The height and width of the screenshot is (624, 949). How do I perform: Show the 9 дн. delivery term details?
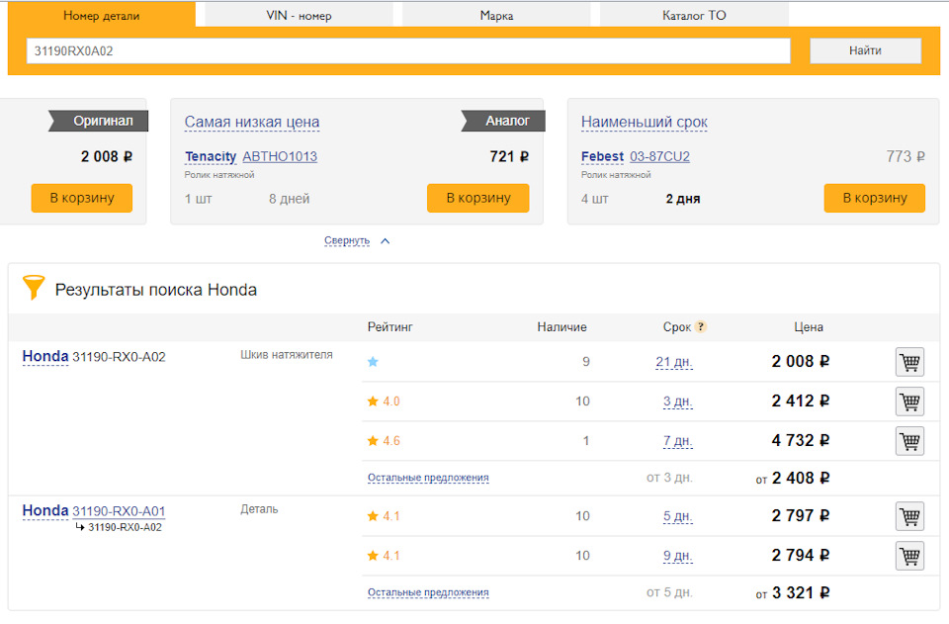[677, 556]
